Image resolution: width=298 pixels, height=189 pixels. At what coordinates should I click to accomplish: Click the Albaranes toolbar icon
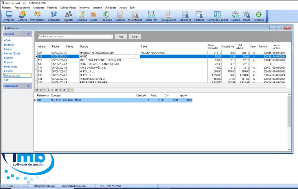pos(185,16)
